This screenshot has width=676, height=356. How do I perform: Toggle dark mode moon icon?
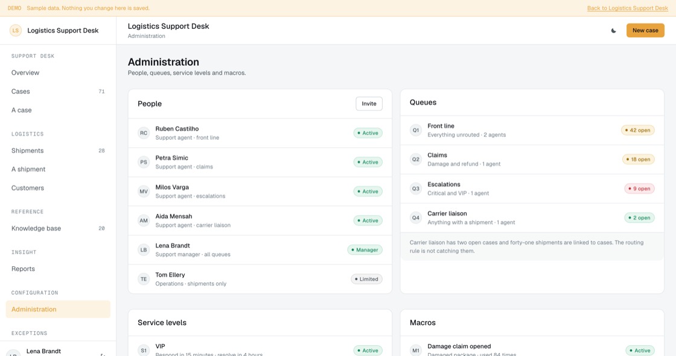pyautogui.click(x=613, y=31)
